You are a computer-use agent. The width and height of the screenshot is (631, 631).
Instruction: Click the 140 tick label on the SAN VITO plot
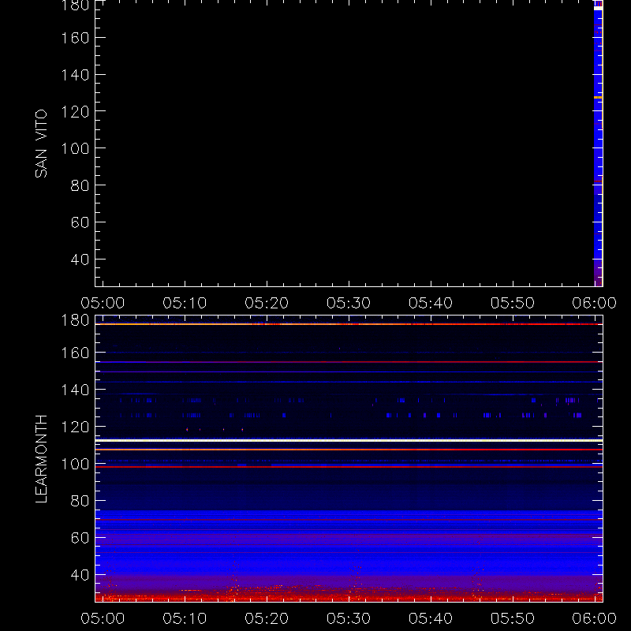pos(75,75)
